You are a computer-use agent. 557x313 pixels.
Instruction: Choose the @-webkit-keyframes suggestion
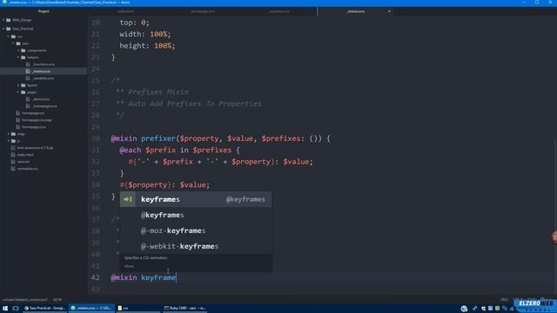[196, 246]
